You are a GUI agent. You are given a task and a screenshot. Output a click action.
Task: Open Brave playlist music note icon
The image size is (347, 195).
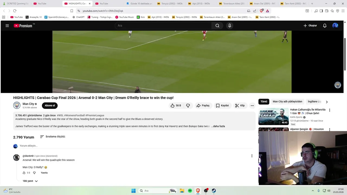coord(316,11)
